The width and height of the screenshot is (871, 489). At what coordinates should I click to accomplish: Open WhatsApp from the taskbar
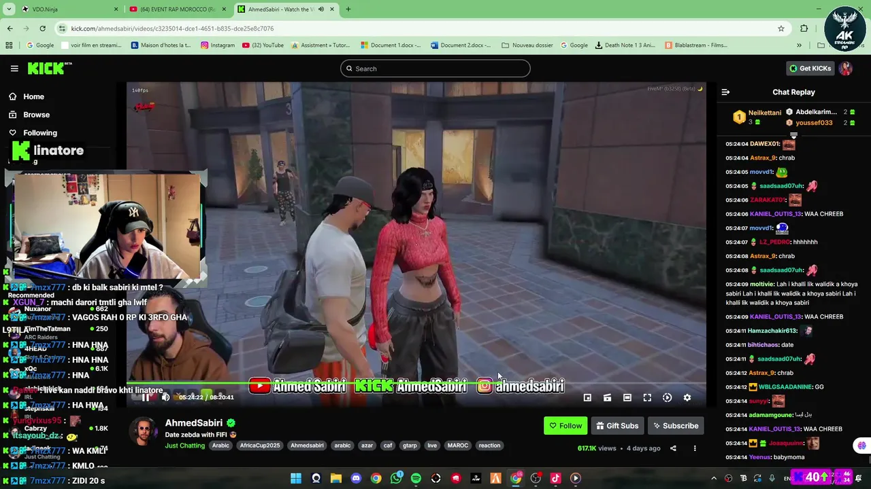pyautogui.click(x=396, y=478)
